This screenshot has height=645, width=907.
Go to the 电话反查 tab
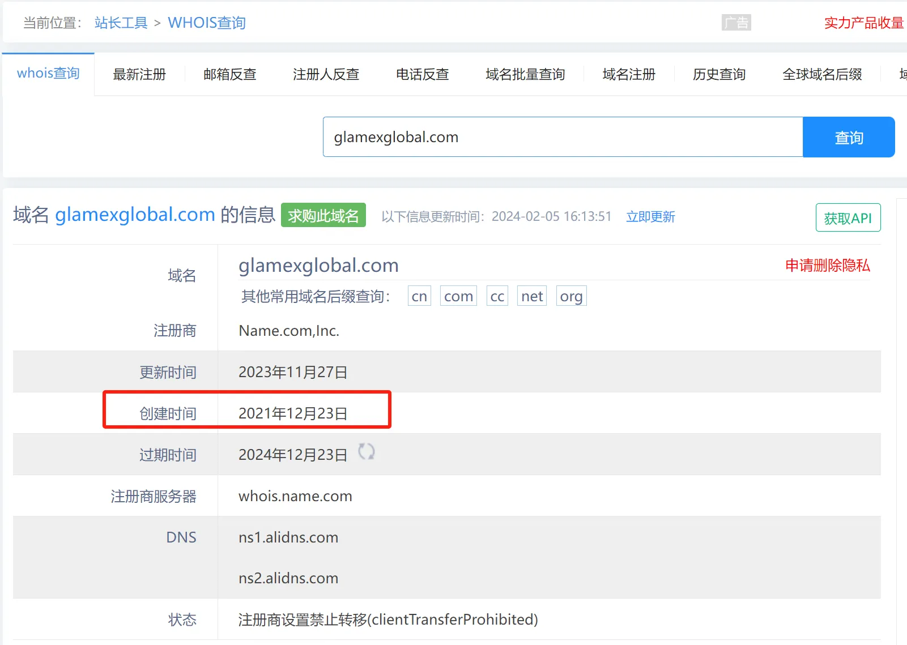click(423, 74)
